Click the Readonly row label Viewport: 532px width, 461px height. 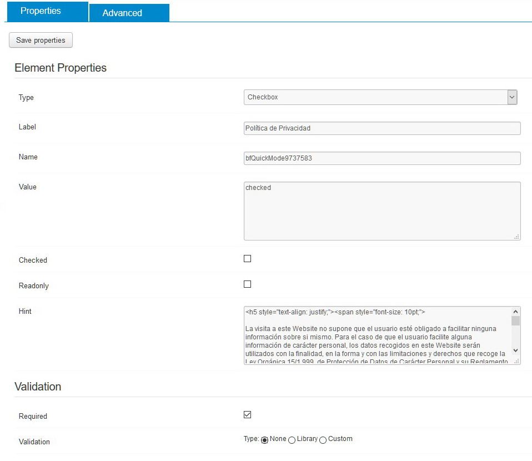(33, 286)
